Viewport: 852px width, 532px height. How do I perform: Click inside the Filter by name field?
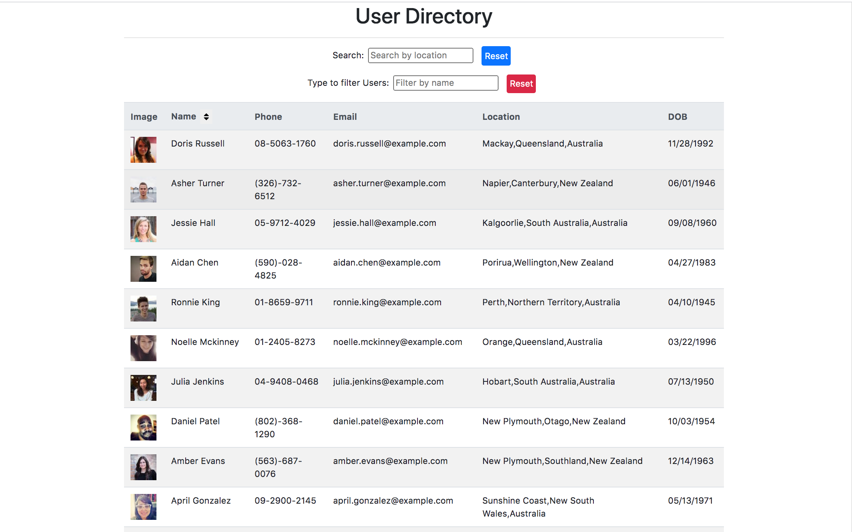click(445, 83)
